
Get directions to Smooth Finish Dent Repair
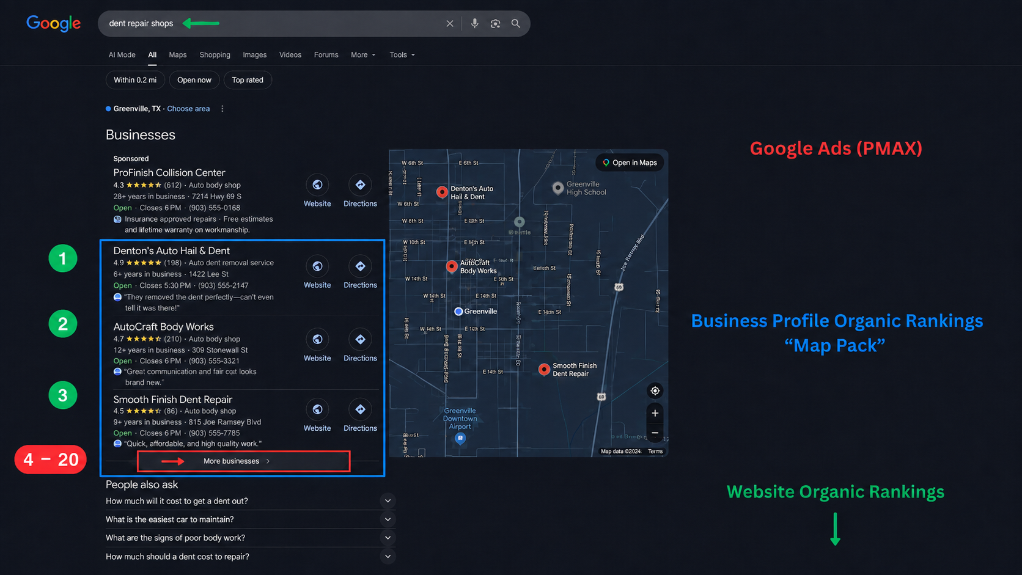coord(360,409)
